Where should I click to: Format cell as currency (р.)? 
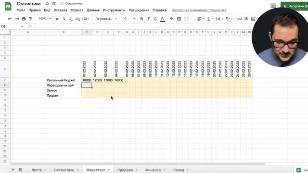[x=57, y=19]
